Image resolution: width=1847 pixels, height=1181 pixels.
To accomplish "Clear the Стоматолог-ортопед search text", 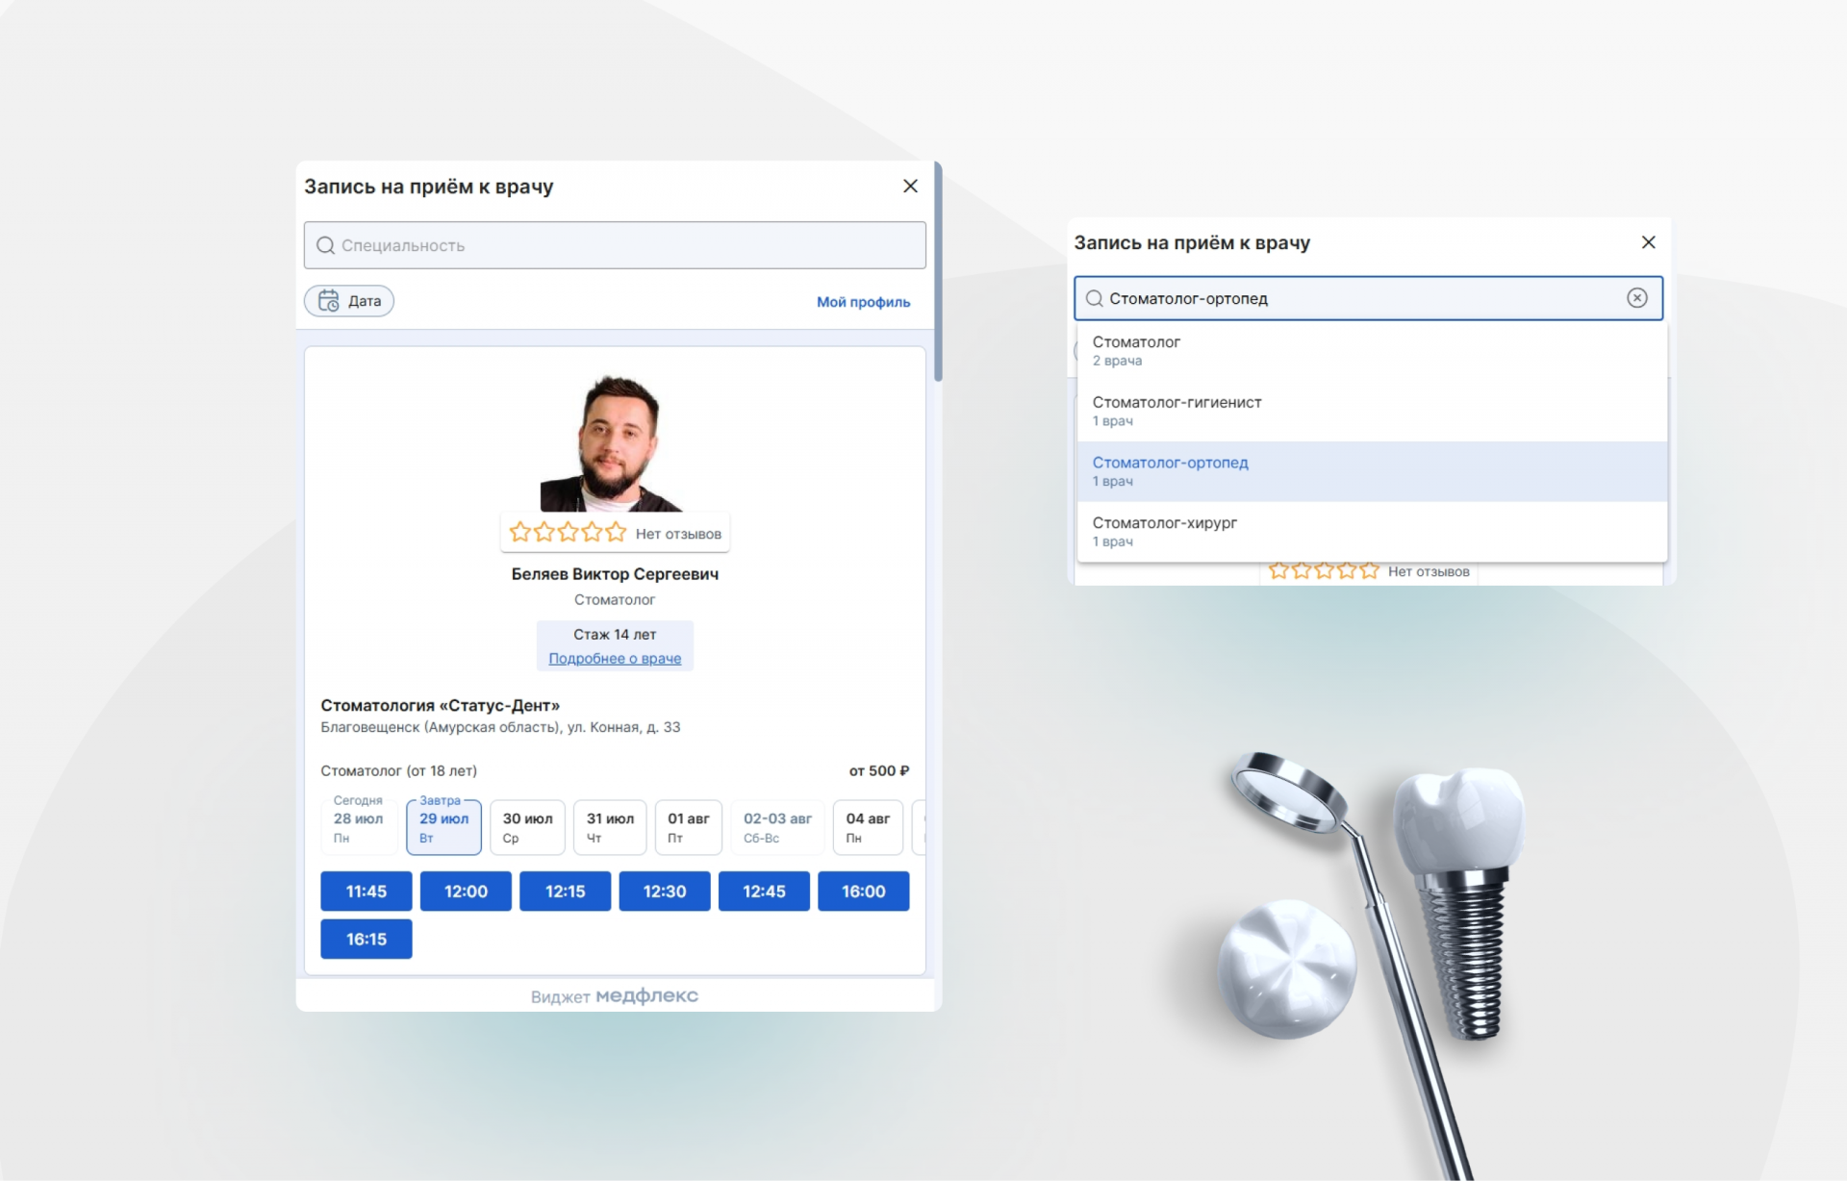I will [1636, 298].
